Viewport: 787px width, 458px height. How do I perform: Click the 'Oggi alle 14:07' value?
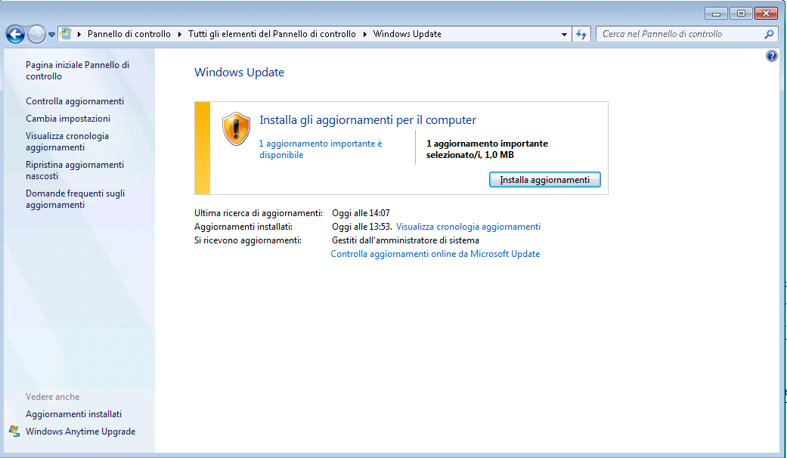pyautogui.click(x=361, y=213)
